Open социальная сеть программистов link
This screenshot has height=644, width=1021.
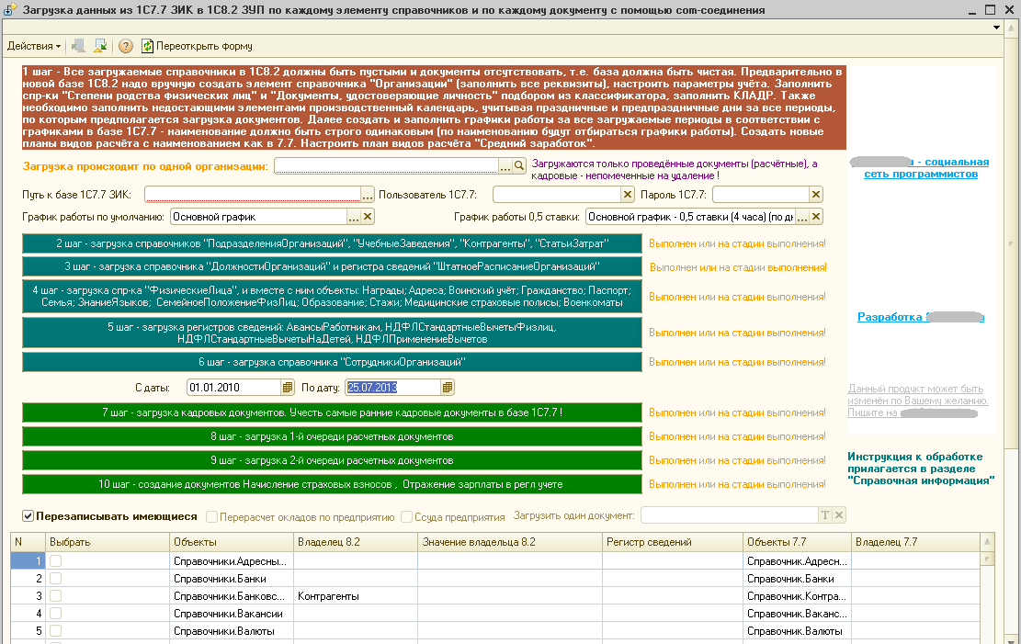click(921, 168)
